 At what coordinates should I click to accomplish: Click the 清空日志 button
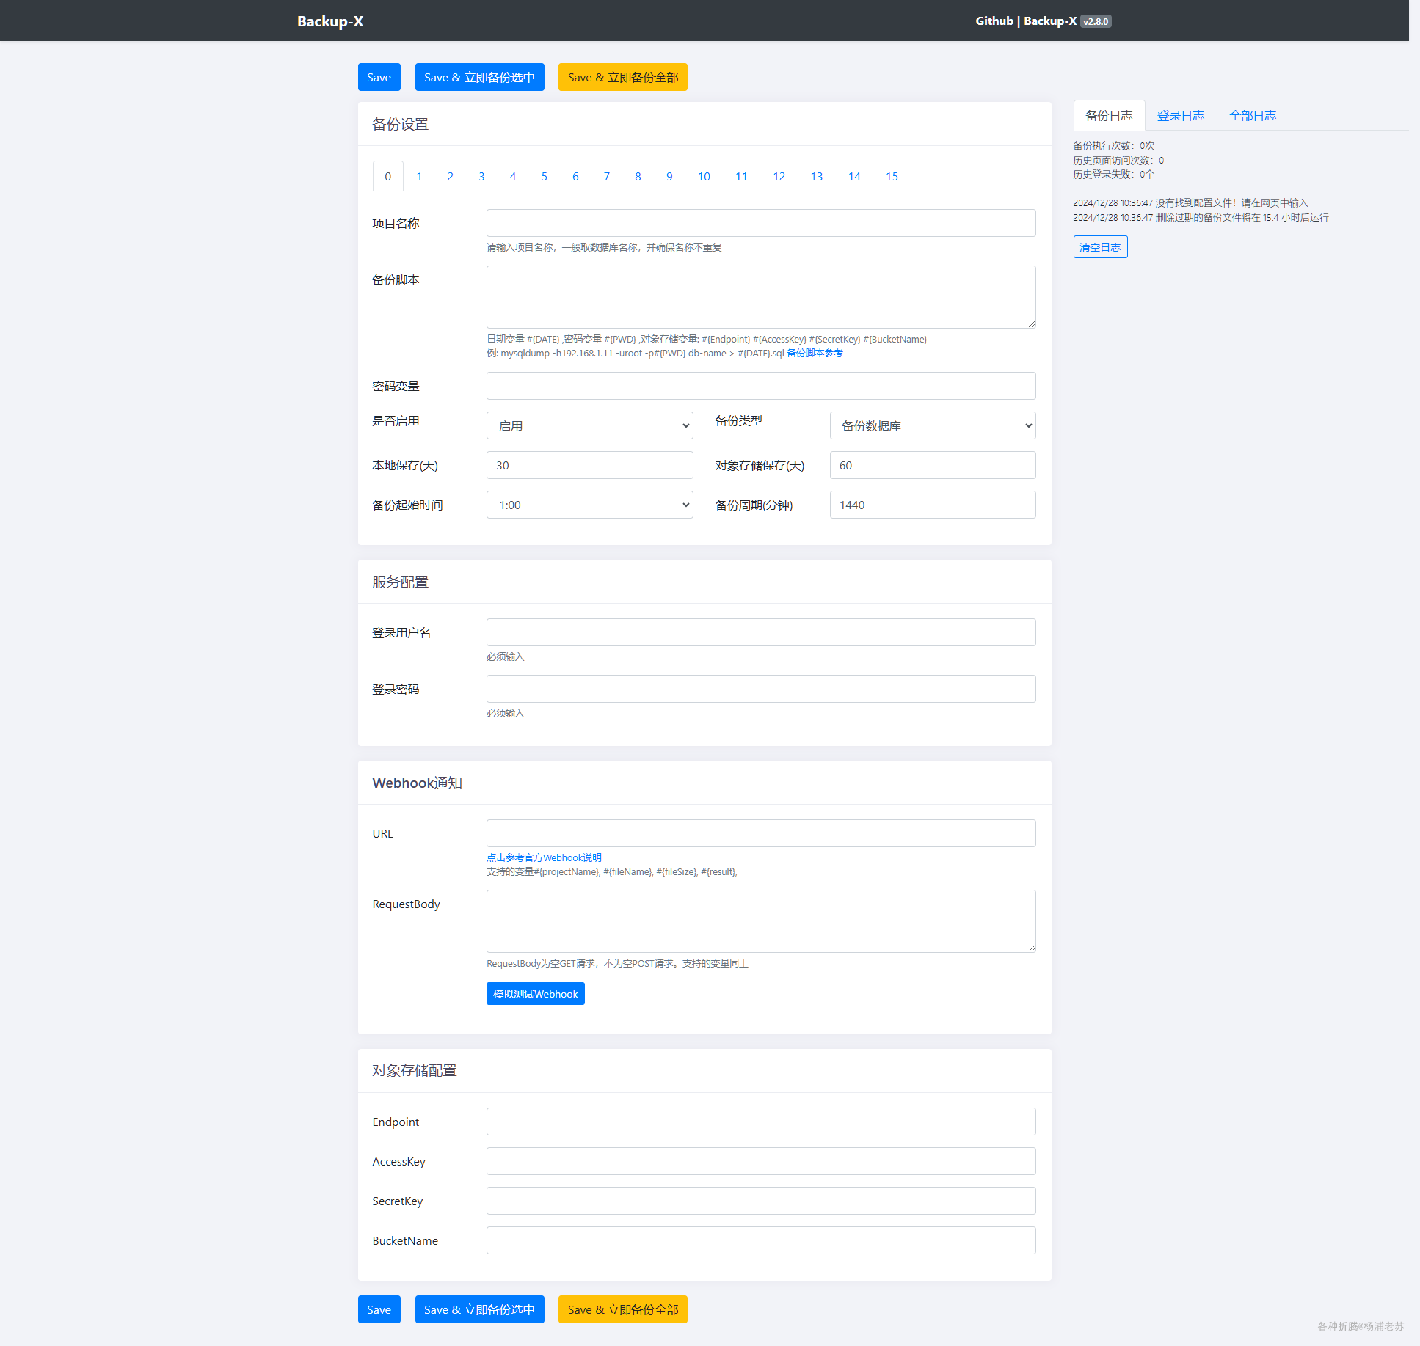point(1099,247)
